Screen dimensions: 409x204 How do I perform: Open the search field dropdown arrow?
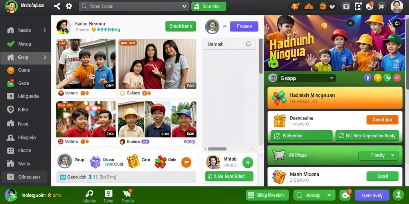pos(184,6)
